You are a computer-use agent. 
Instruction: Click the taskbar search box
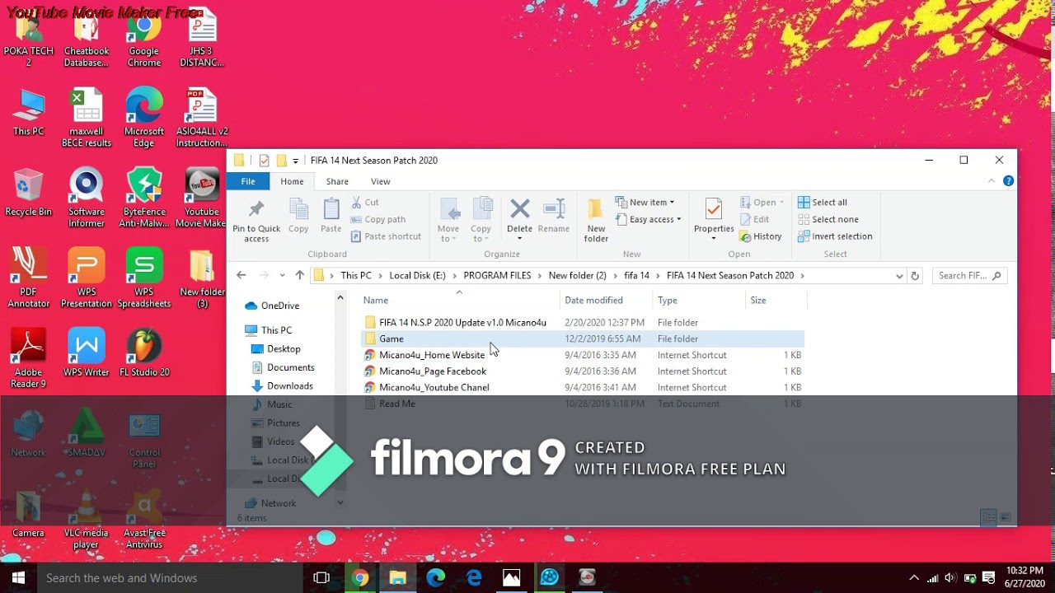(x=170, y=578)
